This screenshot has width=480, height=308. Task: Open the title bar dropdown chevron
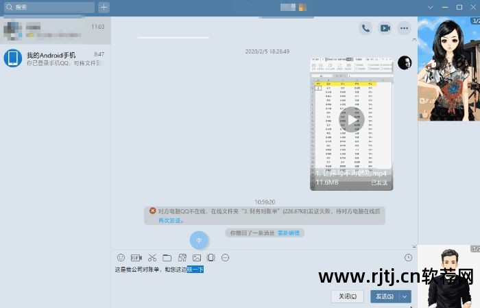tap(430, 8)
